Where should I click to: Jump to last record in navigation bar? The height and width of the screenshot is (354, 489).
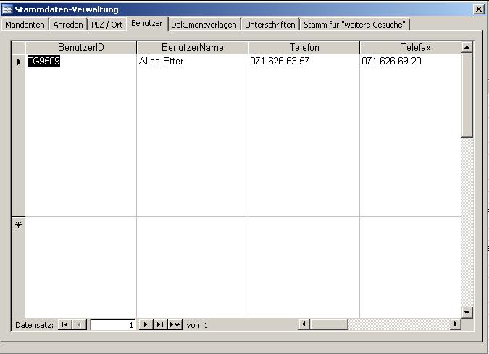tap(159, 325)
